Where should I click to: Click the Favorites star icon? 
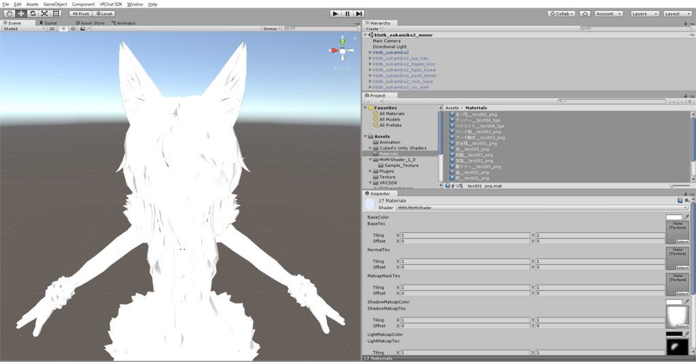(x=370, y=108)
